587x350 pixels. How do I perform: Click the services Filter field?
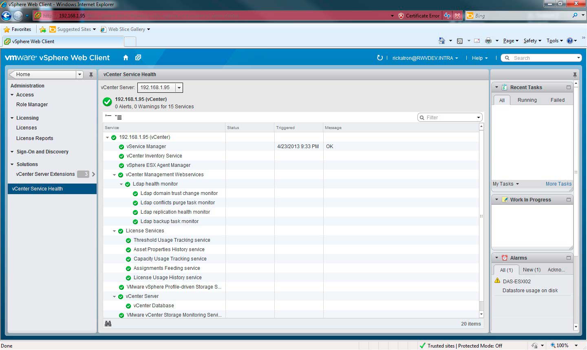450,118
